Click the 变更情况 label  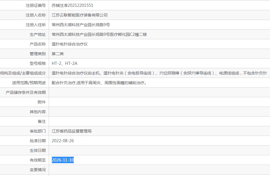pyautogui.click(x=38, y=170)
